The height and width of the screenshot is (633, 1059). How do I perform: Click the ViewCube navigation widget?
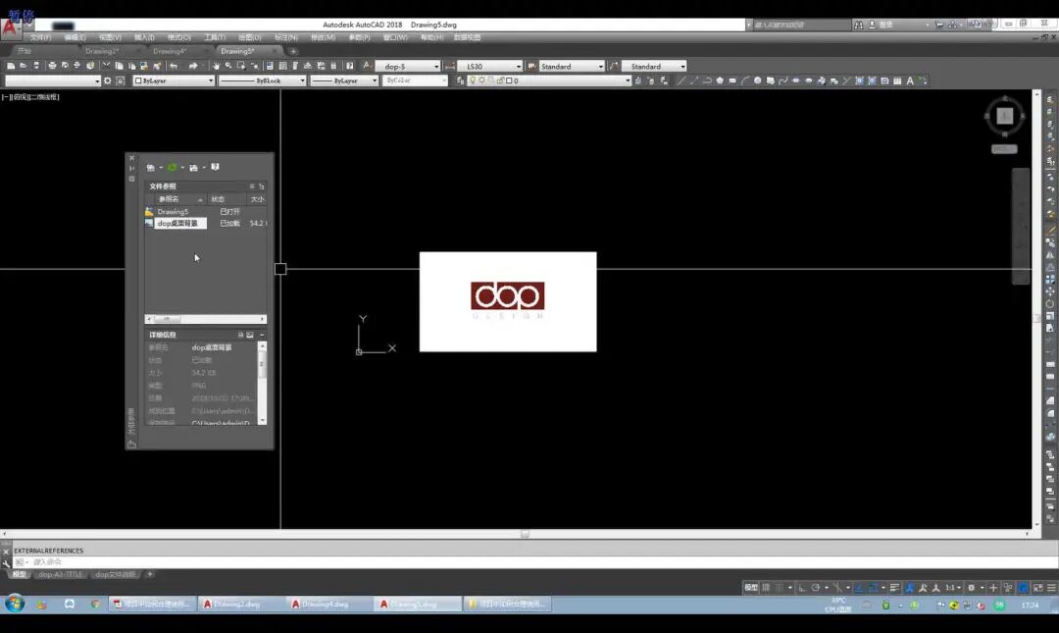point(1004,116)
